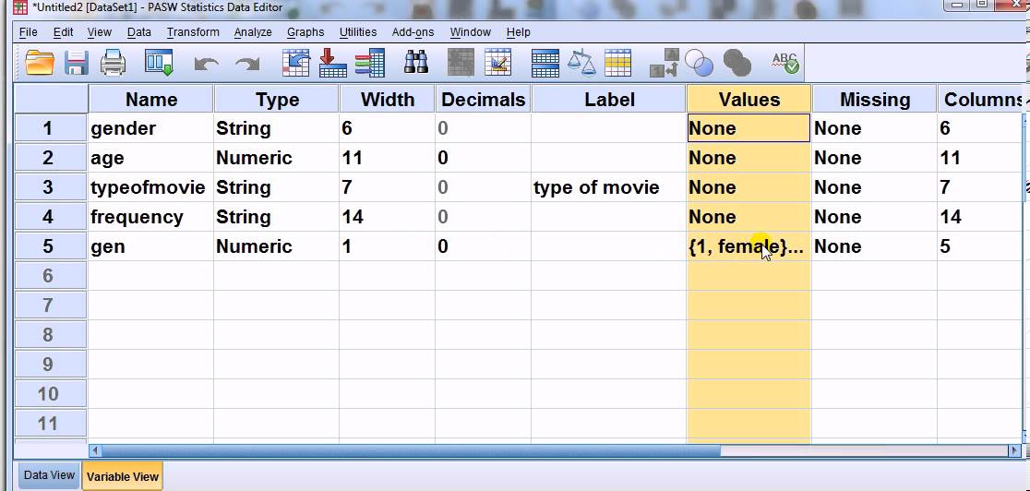
Task: Click the Values cell for gender row
Action: coord(749,128)
